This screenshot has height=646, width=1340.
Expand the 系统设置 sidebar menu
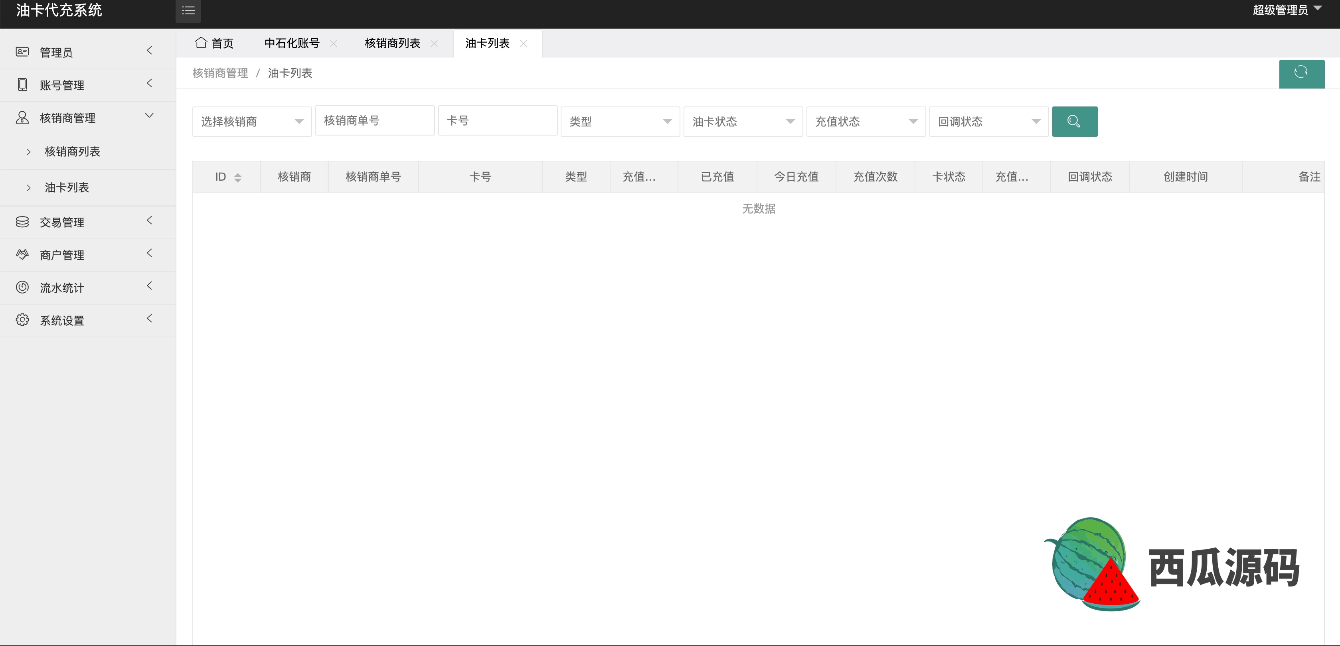(x=88, y=320)
